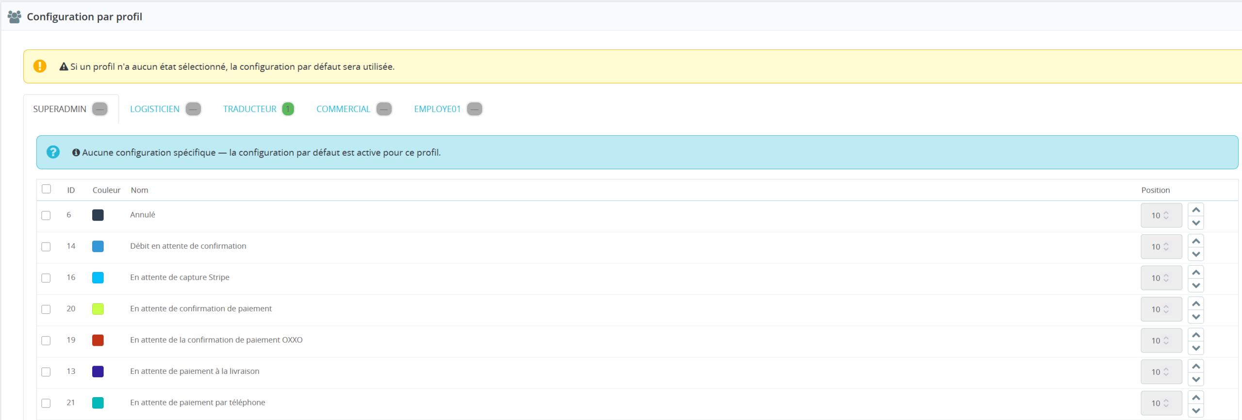Screen dimensions: 1242x420
Task: Enable checkbox for En attente de capture Stripe
Action: pyautogui.click(x=46, y=278)
